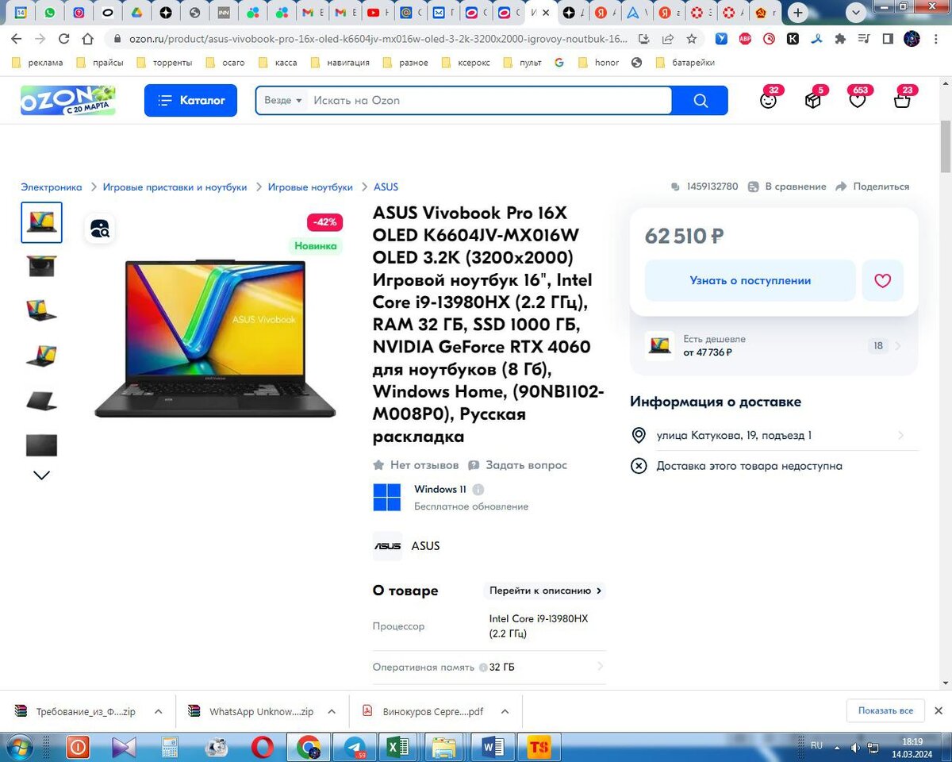952x762 pixels.
Task: Open the Везде search scope dropdown
Action: [x=283, y=101]
